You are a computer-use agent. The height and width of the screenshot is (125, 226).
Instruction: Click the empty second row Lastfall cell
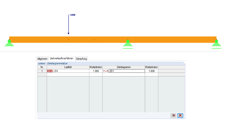click(68, 74)
